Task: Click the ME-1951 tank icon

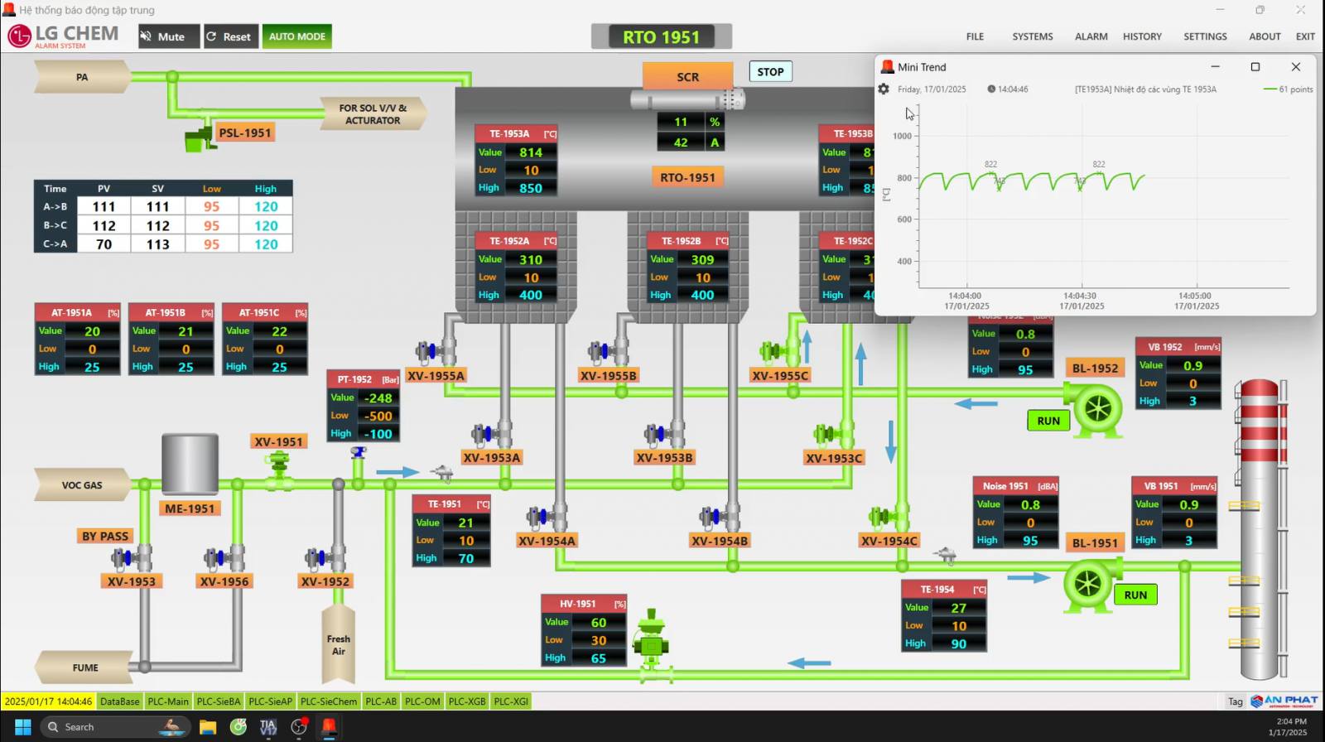Action: 190,465
